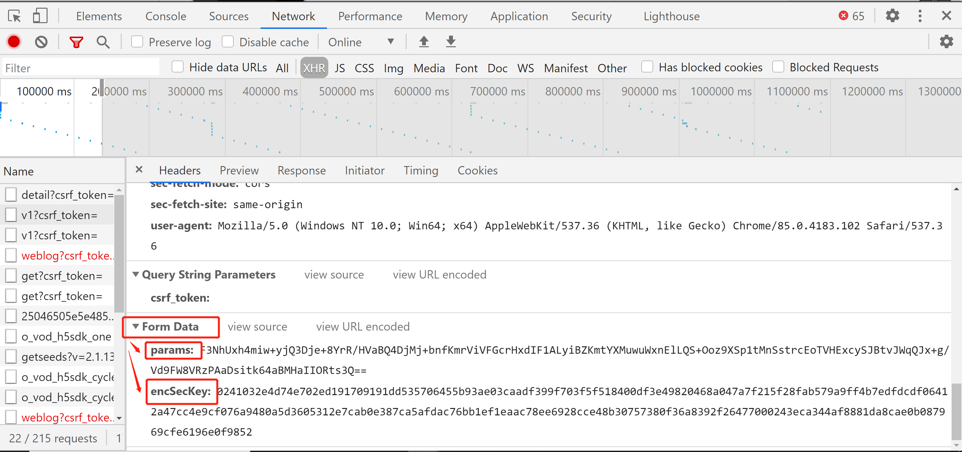
Task: Activate the inspect element cursor icon
Action: [14, 16]
